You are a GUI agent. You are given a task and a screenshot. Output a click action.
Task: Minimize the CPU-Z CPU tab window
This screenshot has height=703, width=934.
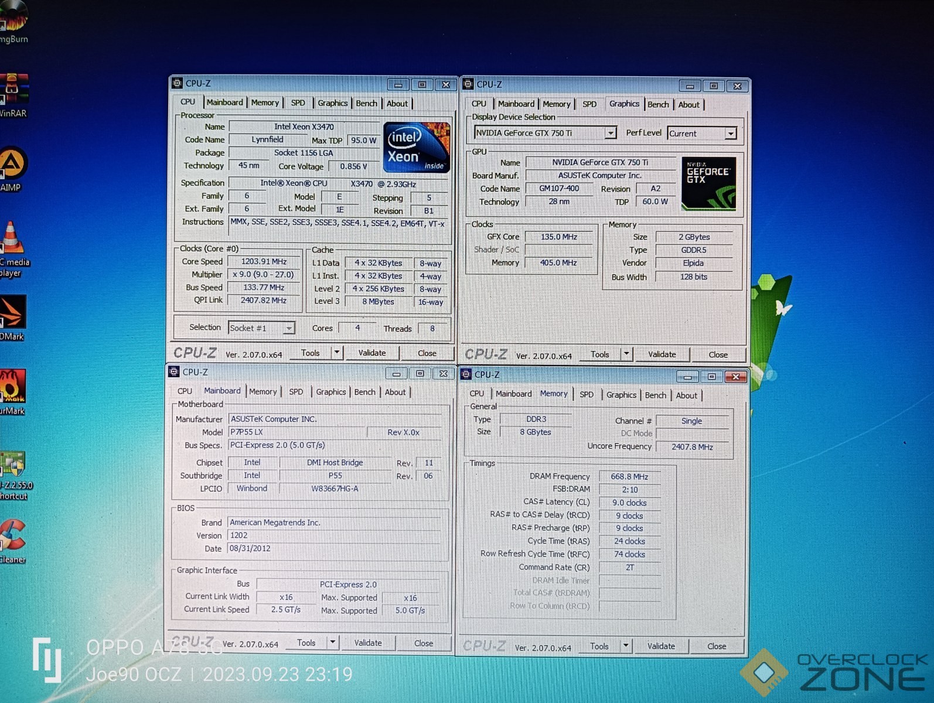[x=398, y=85]
